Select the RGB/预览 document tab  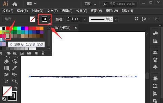62,28
